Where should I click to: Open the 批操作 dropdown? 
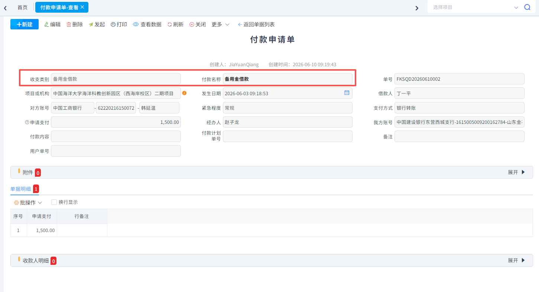28,203
